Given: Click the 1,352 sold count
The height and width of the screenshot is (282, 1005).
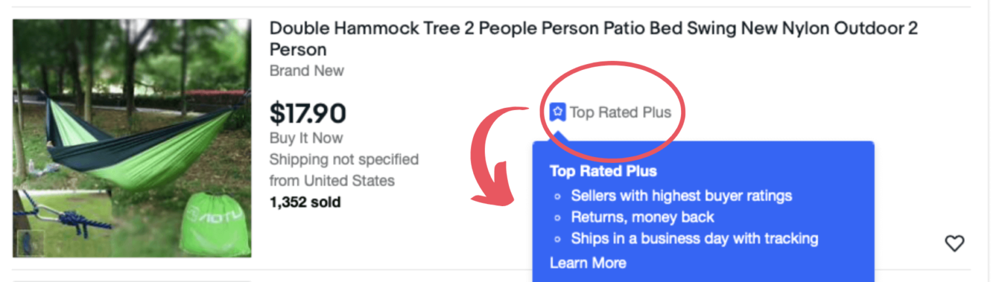Looking at the screenshot, I should coord(304,202).
